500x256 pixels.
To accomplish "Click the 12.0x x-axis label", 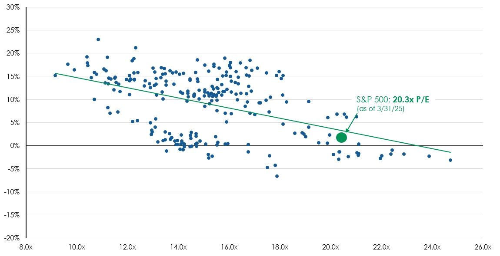I will click(x=127, y=247).
